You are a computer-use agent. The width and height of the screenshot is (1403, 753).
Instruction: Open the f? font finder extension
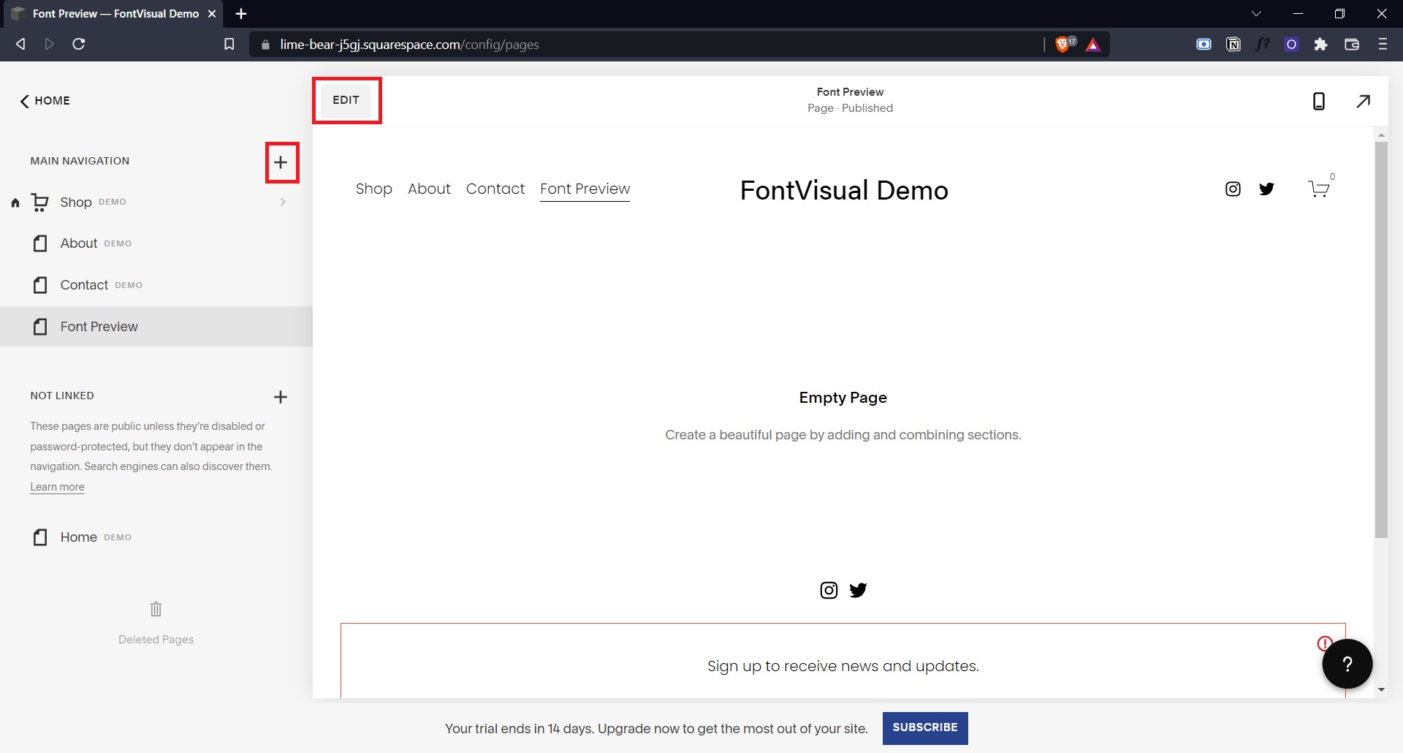click(x=1263, y=45)
